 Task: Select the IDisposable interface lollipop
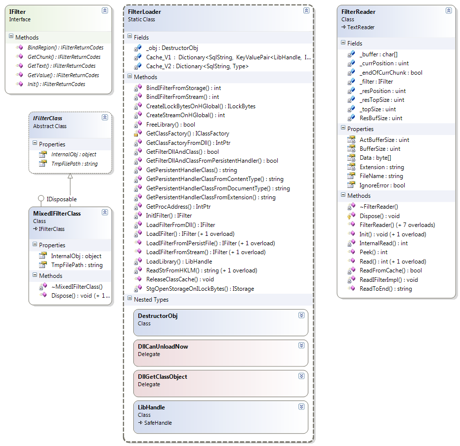click(41, 198)
